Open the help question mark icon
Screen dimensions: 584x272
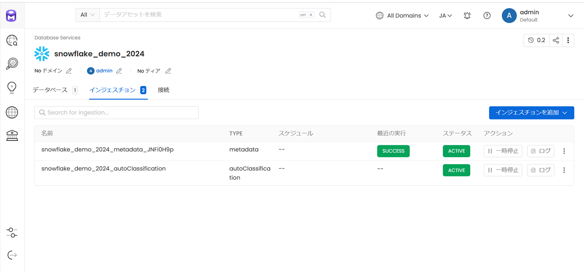pos(487,16)
